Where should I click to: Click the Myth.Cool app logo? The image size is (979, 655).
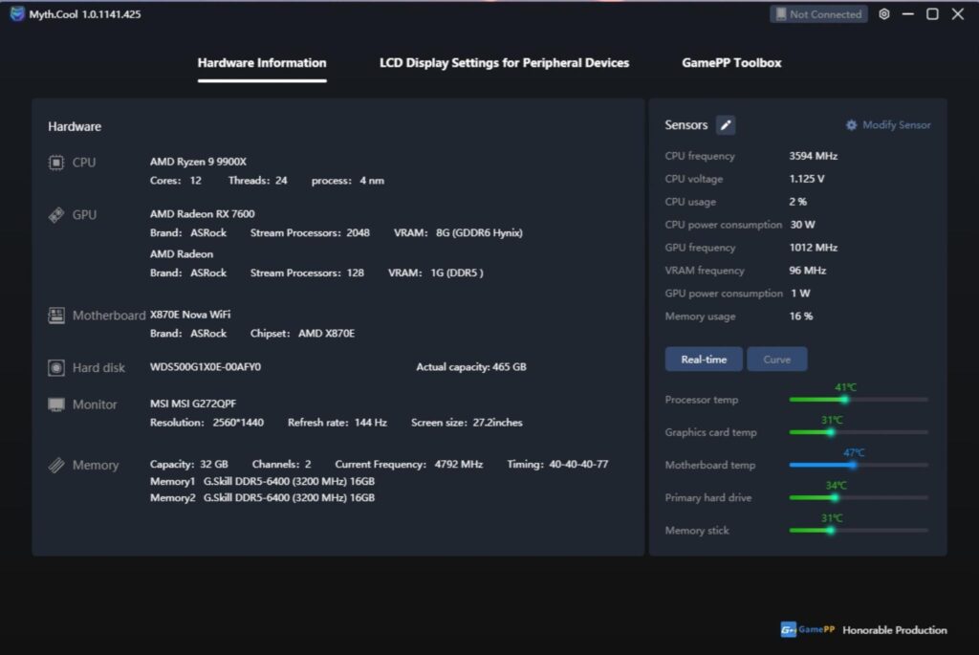pyautogui.click(x=17, y=13)
